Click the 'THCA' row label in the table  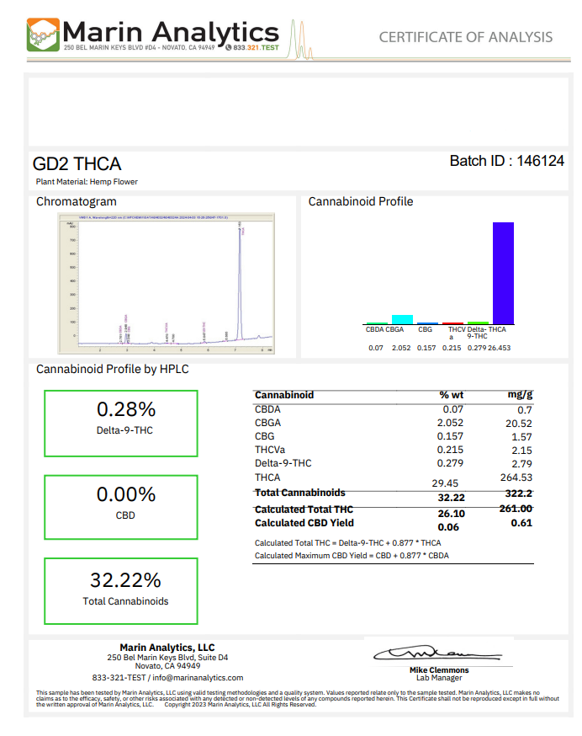(267, 477)
